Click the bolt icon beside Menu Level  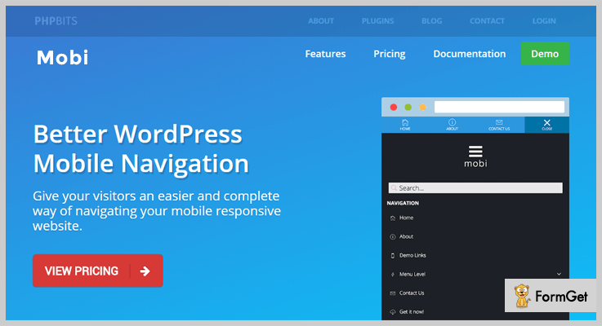click(392, 275)
